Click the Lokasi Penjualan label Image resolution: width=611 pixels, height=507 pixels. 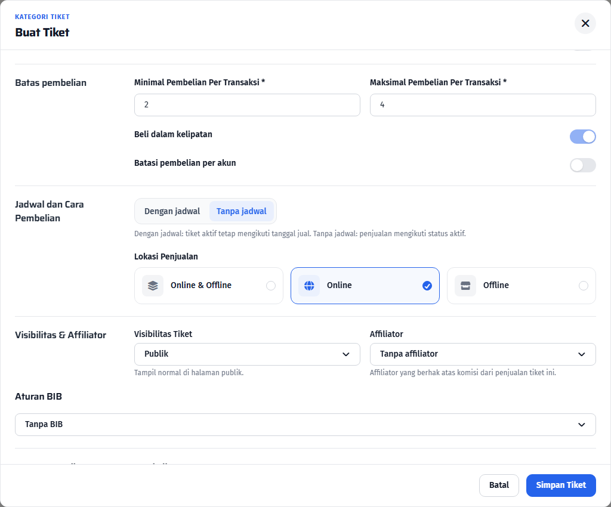166,256
